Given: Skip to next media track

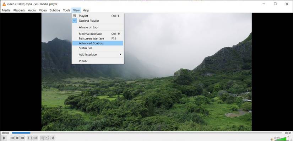Looking at the screenshot, I should (22, 138).
